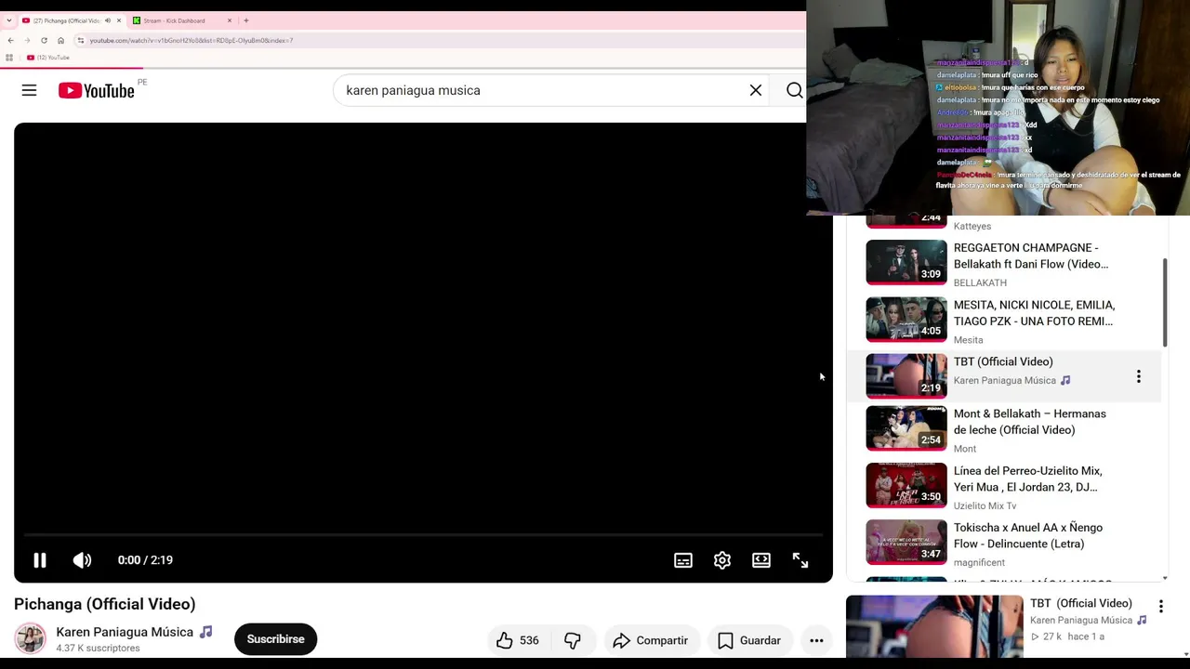Play REGGAETON CHAMPAGNE thumbnail in the playlist
1190x669 pixels.
click(x=906, y=262)
